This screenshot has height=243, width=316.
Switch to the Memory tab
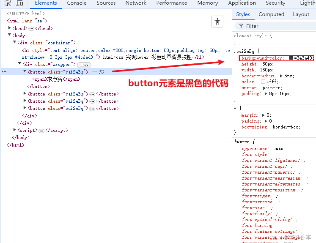[x=208, y=3]
